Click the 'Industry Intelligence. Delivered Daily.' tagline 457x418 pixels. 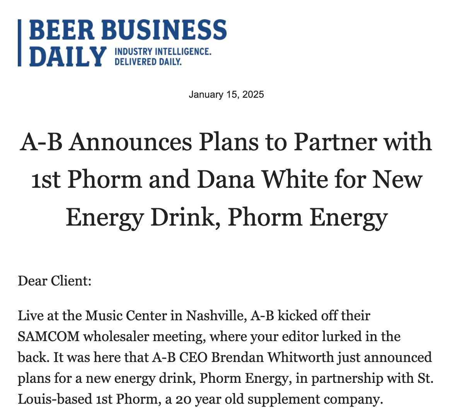(163, 56)
